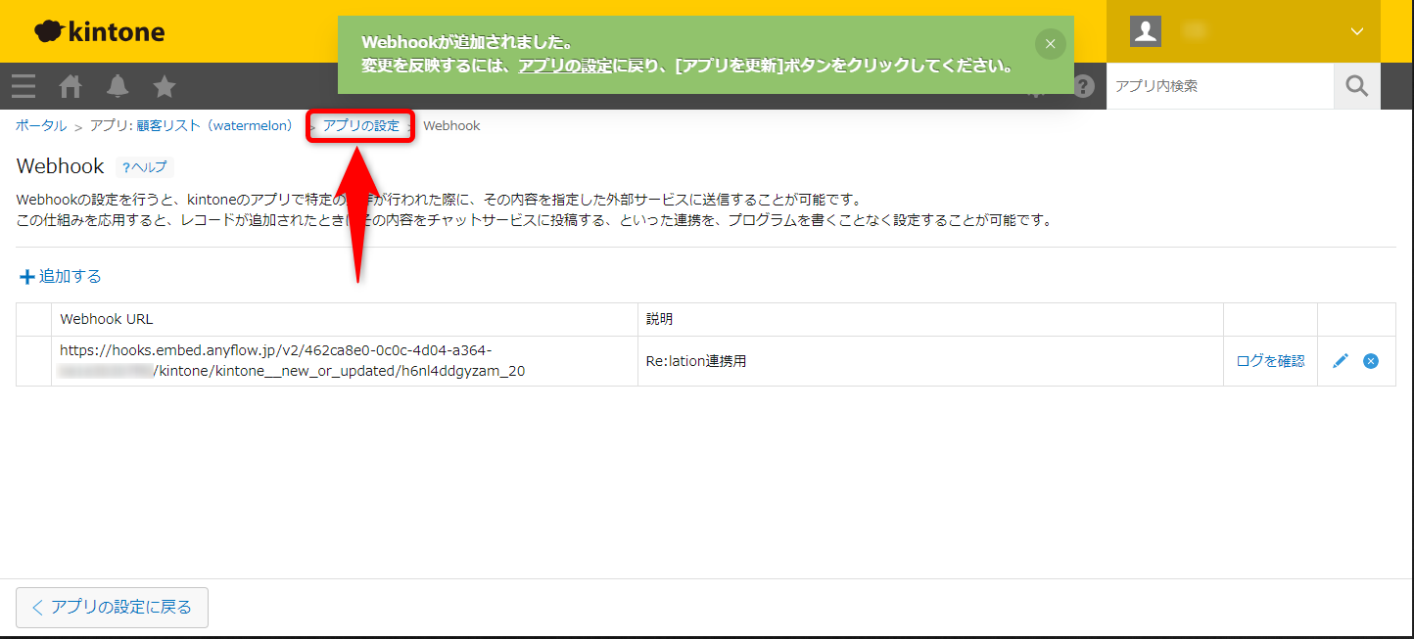Open the Webhook ヘルプ link
Image resolution: width=1414 pixels, height=639 pixels.
[x=145, y=167]
